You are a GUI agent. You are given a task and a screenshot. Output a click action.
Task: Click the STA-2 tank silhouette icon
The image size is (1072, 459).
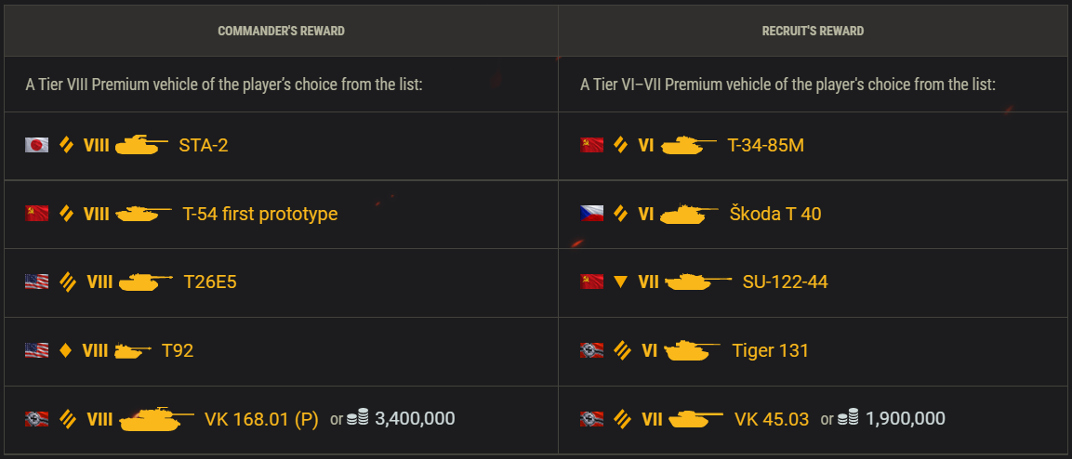tap(141, 145)
